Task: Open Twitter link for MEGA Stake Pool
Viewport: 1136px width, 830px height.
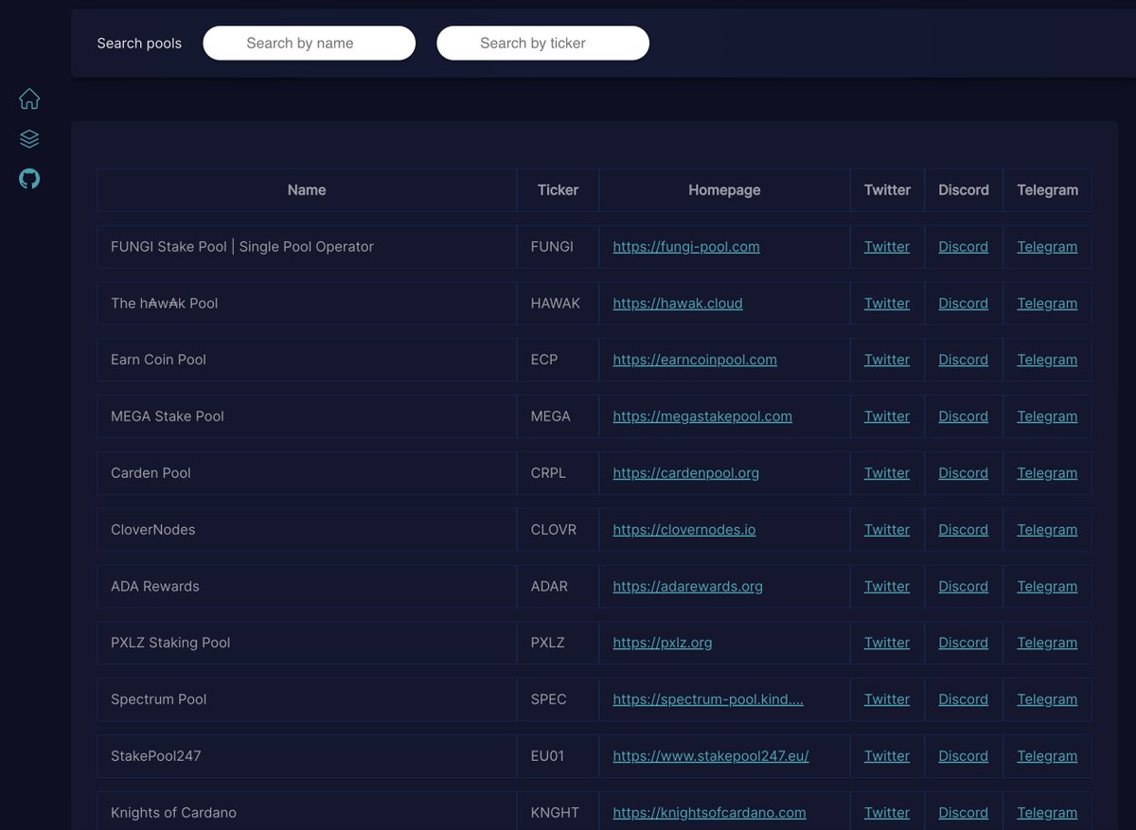Action: (x=887, y=416)
